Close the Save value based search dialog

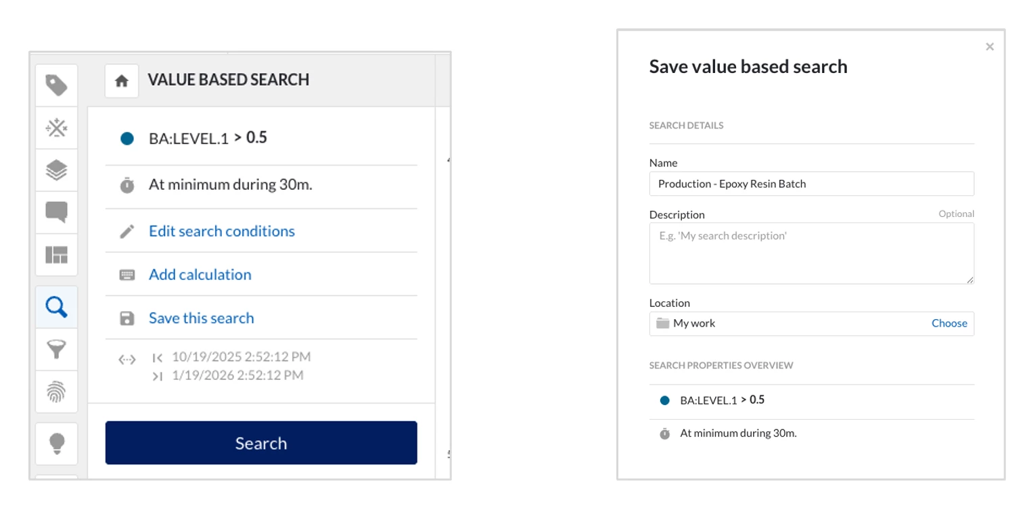[990, 47]
